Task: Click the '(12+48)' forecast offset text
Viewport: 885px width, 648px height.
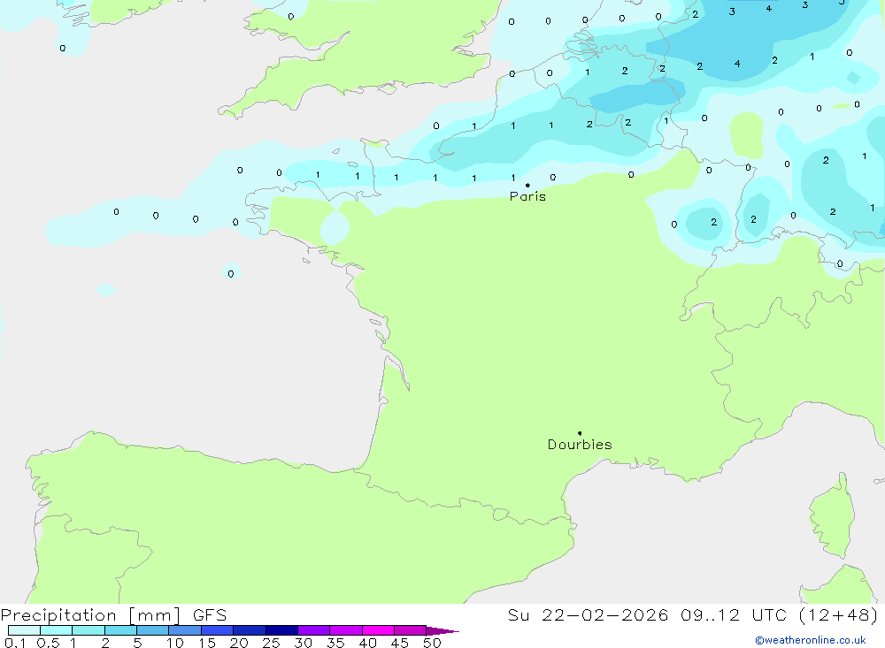Action: 839,615
